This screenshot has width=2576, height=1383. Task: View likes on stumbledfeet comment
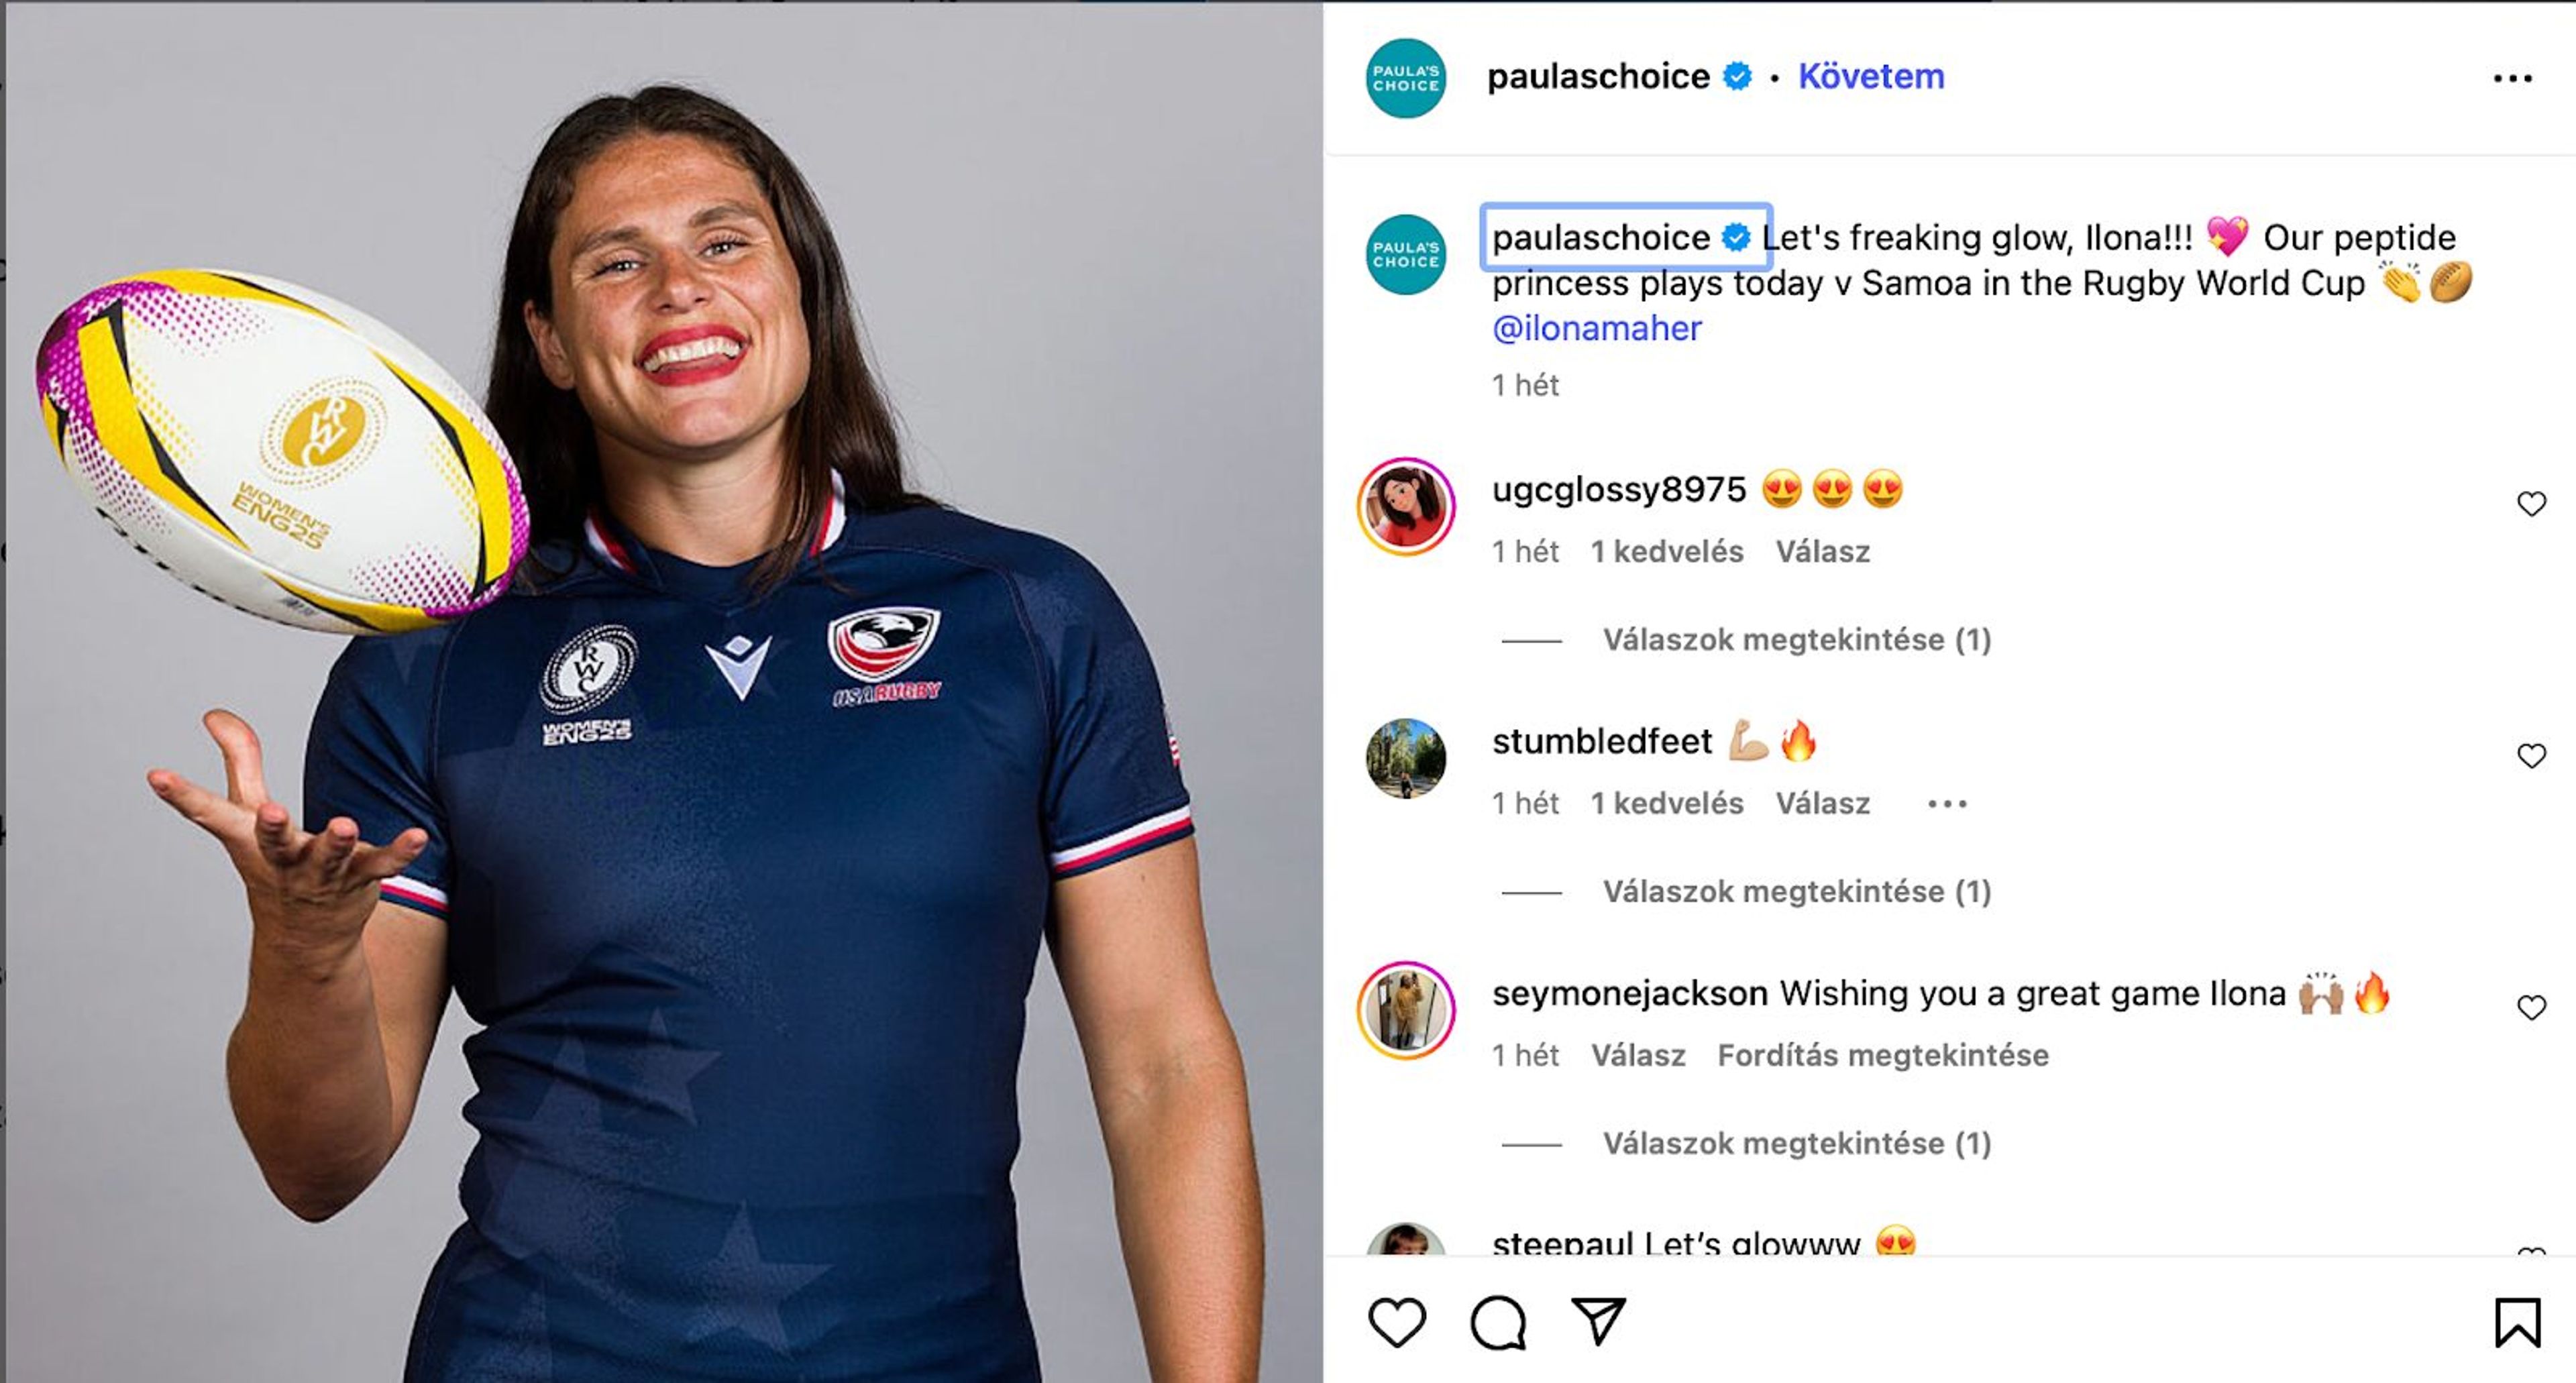click(1667, 803)
